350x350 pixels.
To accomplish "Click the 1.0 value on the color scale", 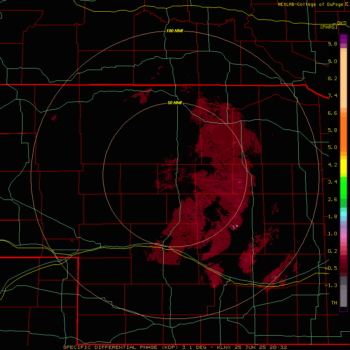I will (x=332, y=234).
